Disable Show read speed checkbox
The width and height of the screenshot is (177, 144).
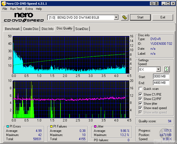(x=141, y=108)
